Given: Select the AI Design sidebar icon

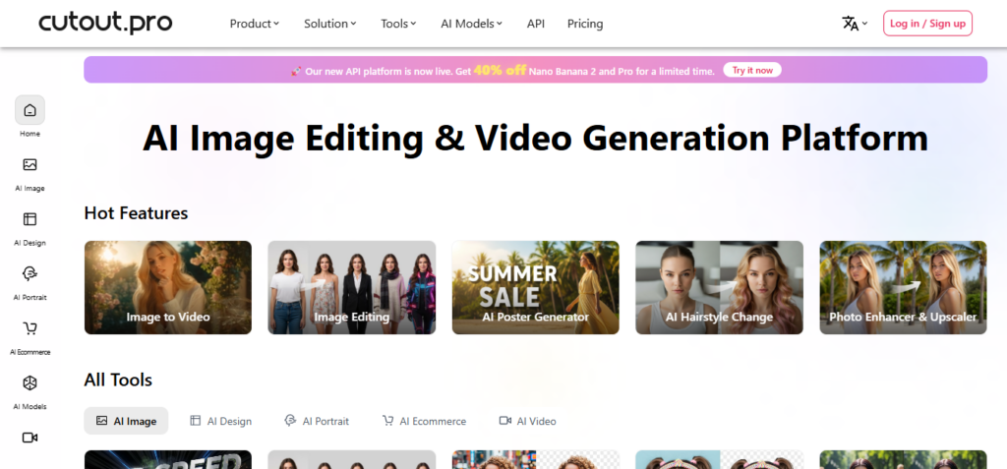Looking at the screenshot, I should pyautogui.click(x=30, y=219).
